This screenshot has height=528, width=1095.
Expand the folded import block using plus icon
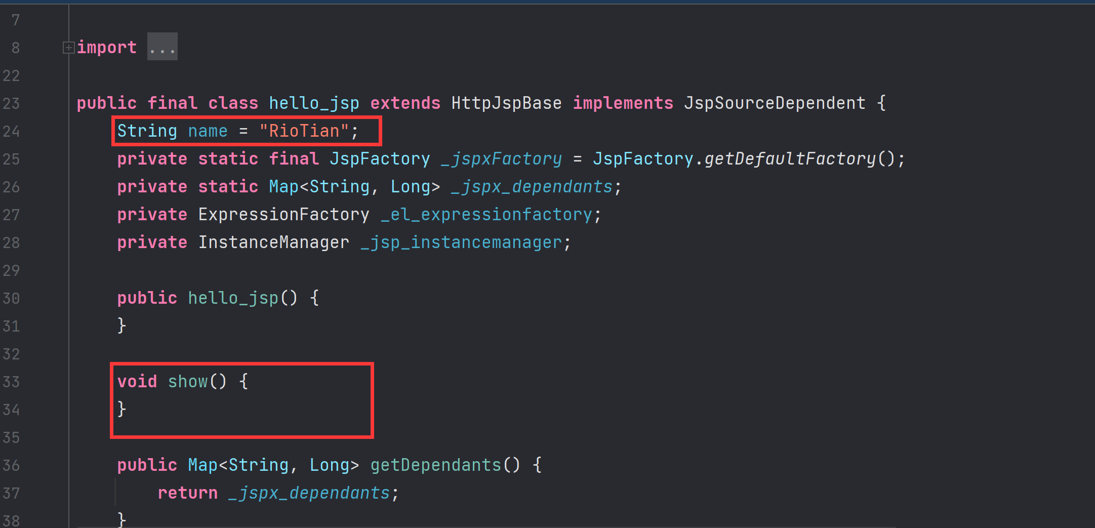(x=68, y=48)
